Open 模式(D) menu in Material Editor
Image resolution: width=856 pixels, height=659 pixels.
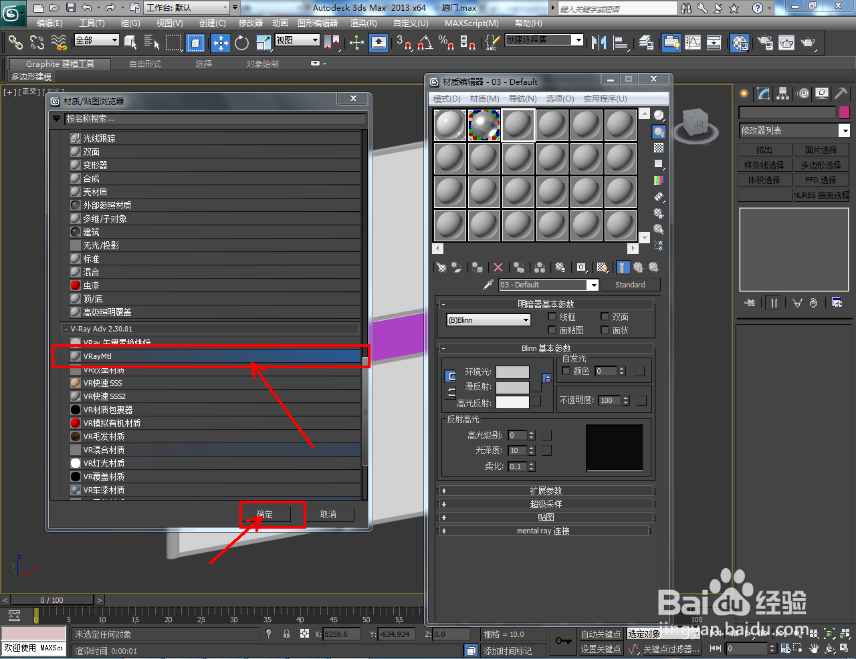(x=447, y=98)
